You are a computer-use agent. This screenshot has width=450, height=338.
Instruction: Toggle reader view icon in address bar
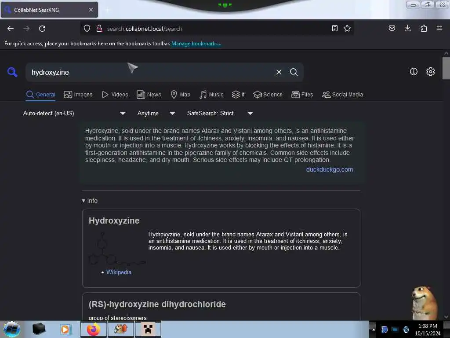[334, 28]
